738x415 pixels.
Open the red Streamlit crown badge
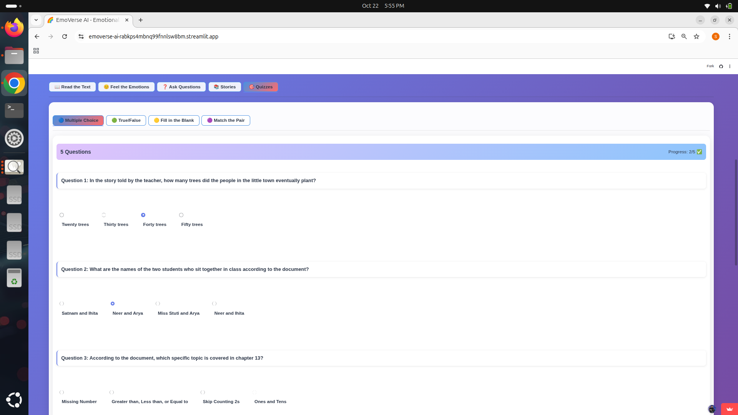click(x=729, y=409)
